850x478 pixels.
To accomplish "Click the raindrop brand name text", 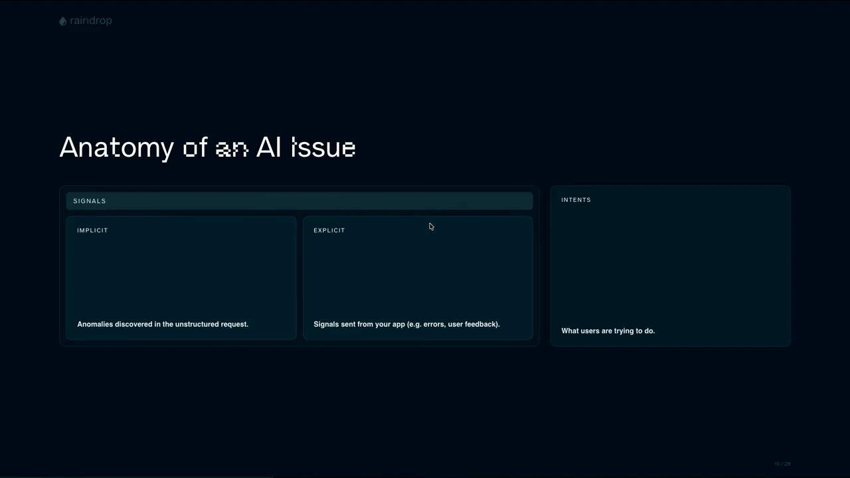I will tap(90, 21).
